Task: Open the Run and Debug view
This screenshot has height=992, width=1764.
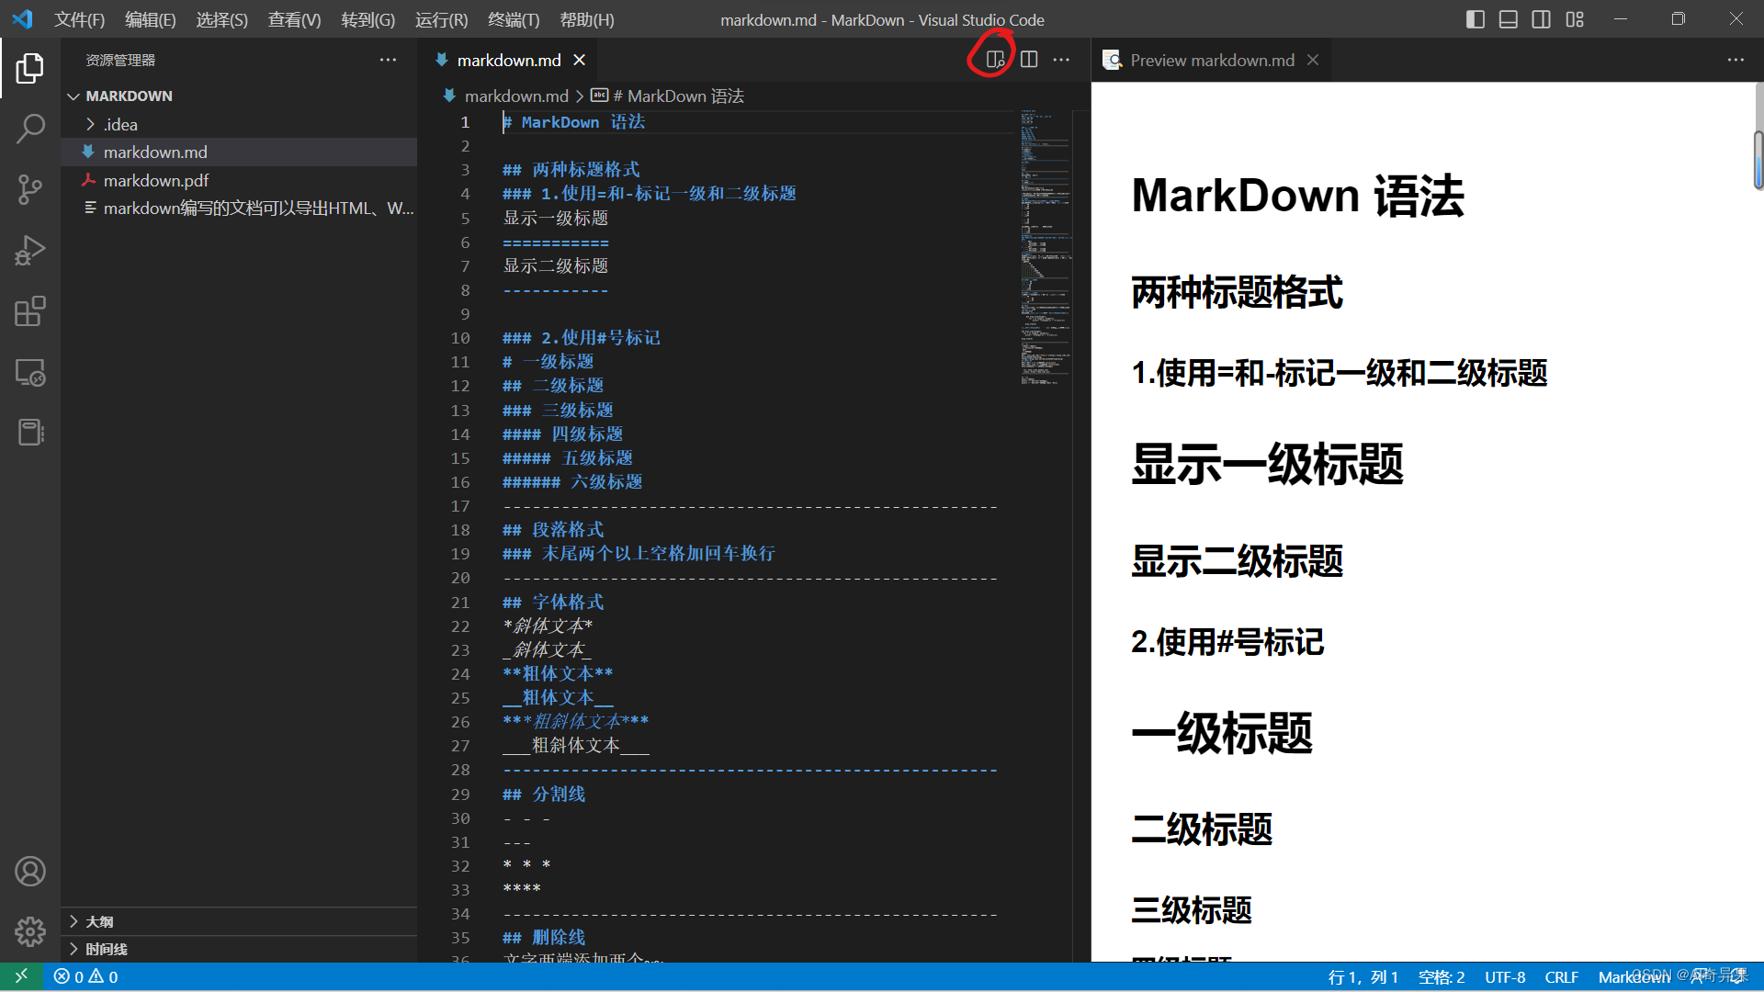Action: coord(30,250)
